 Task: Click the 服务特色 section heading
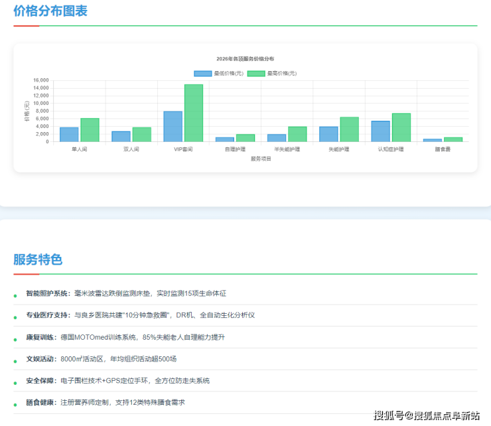[x=38, y=259]
